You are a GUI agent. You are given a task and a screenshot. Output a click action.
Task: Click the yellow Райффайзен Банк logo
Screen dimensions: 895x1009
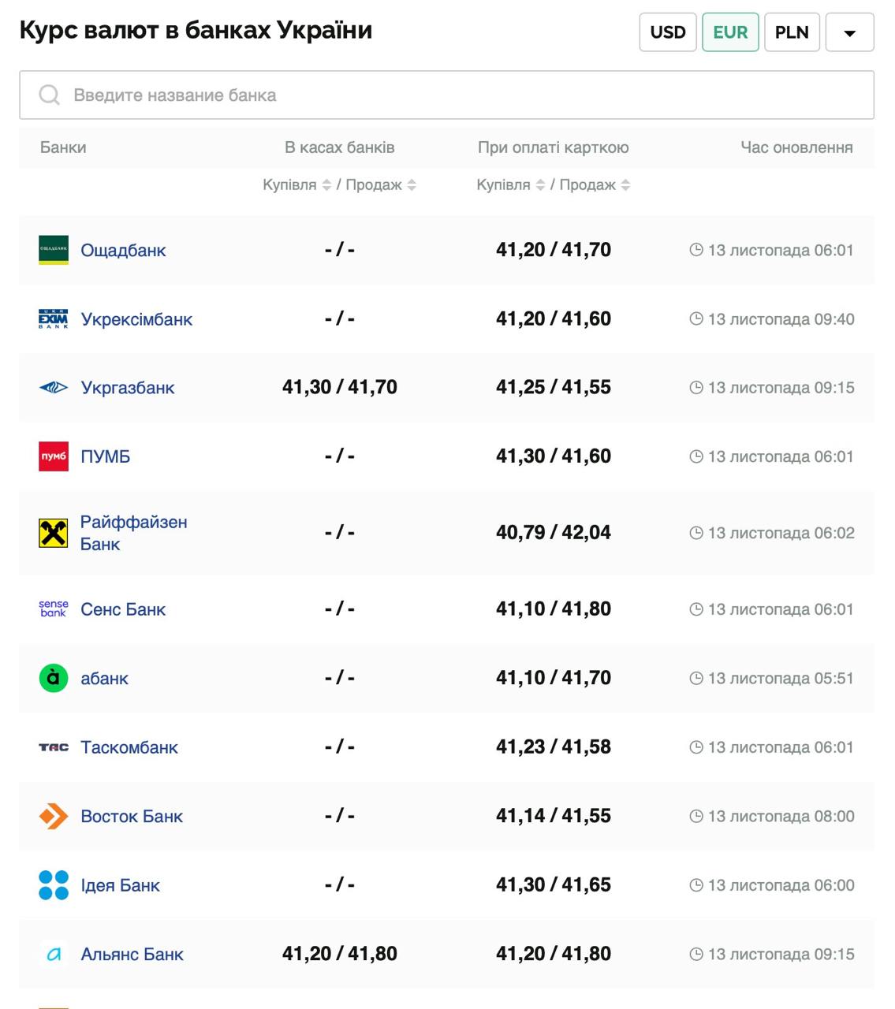point(54,533)
